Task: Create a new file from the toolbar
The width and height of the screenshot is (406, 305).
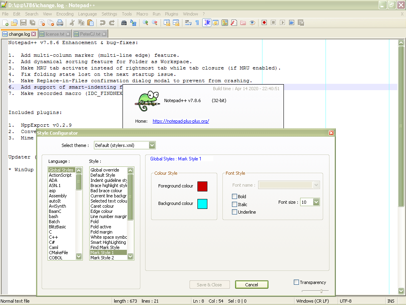Action: 5,23
